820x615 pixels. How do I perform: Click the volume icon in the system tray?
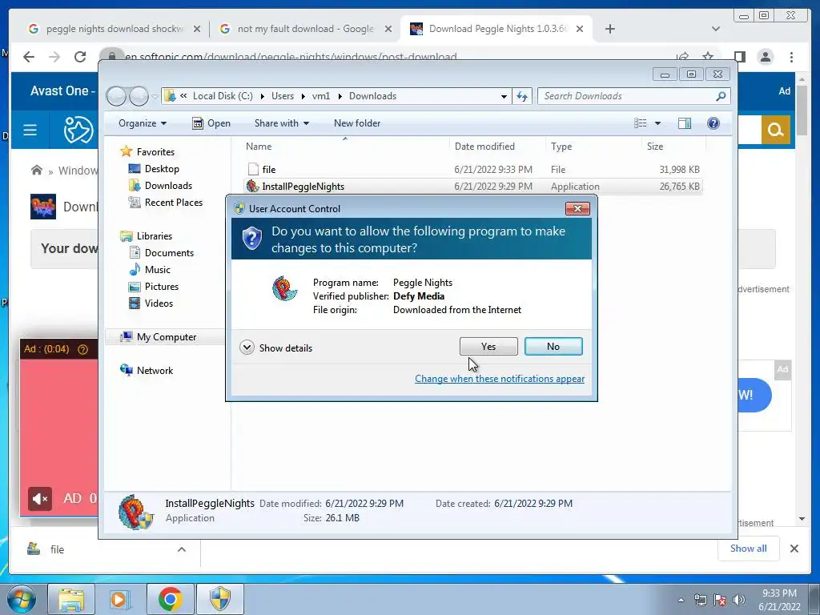click(739, 599)
